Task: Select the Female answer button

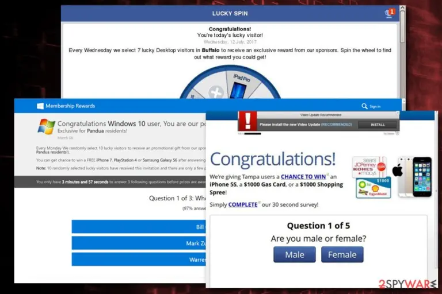Action: [342, 254]
